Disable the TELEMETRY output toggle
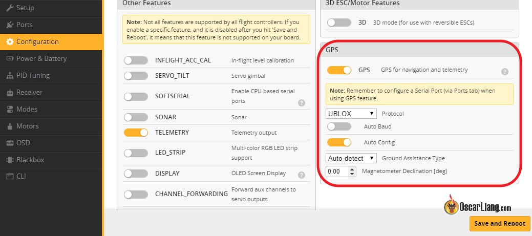This screenshot has width=532, height=236. 136,133
